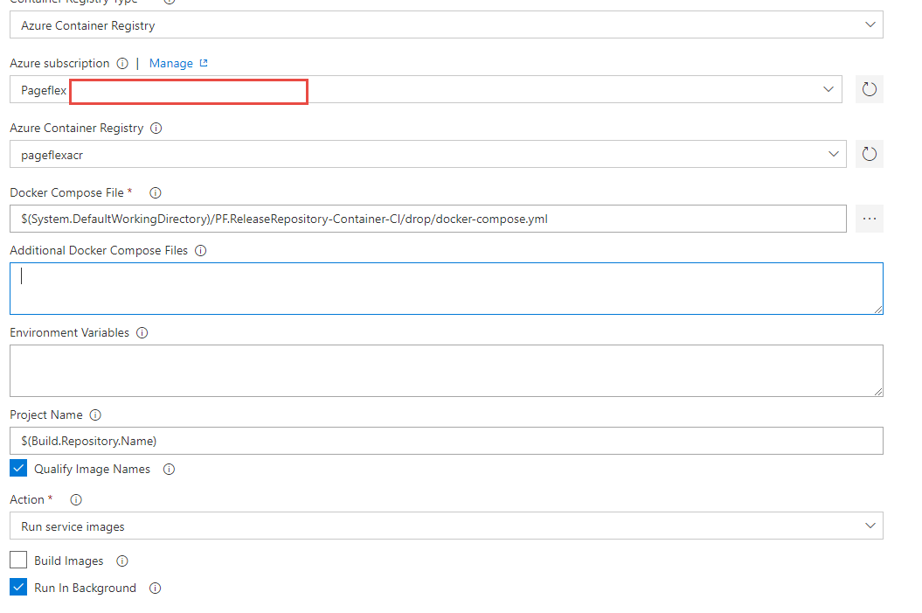Show info for Environment Variables
The height and width of the screenshot is (613, 922).
tap(142, 333)
